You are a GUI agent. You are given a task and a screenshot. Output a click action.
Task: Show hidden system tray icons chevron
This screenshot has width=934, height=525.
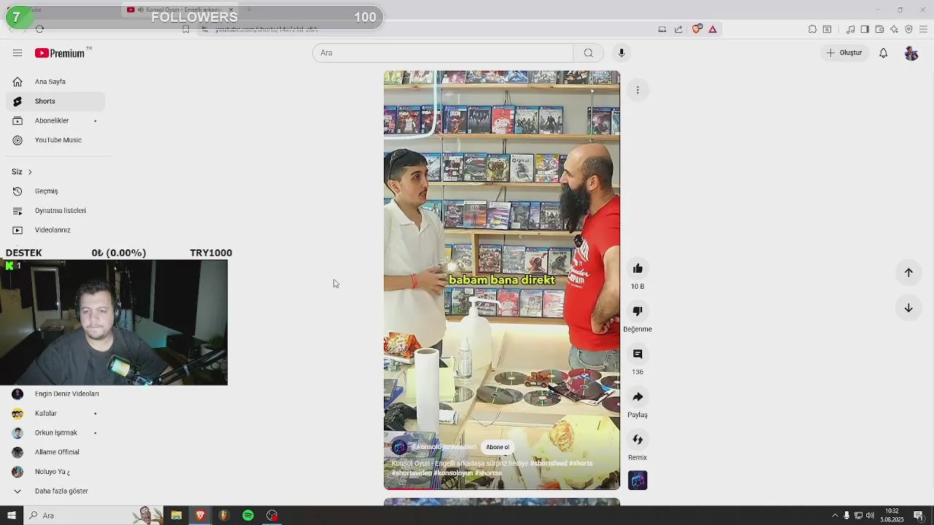835,516
